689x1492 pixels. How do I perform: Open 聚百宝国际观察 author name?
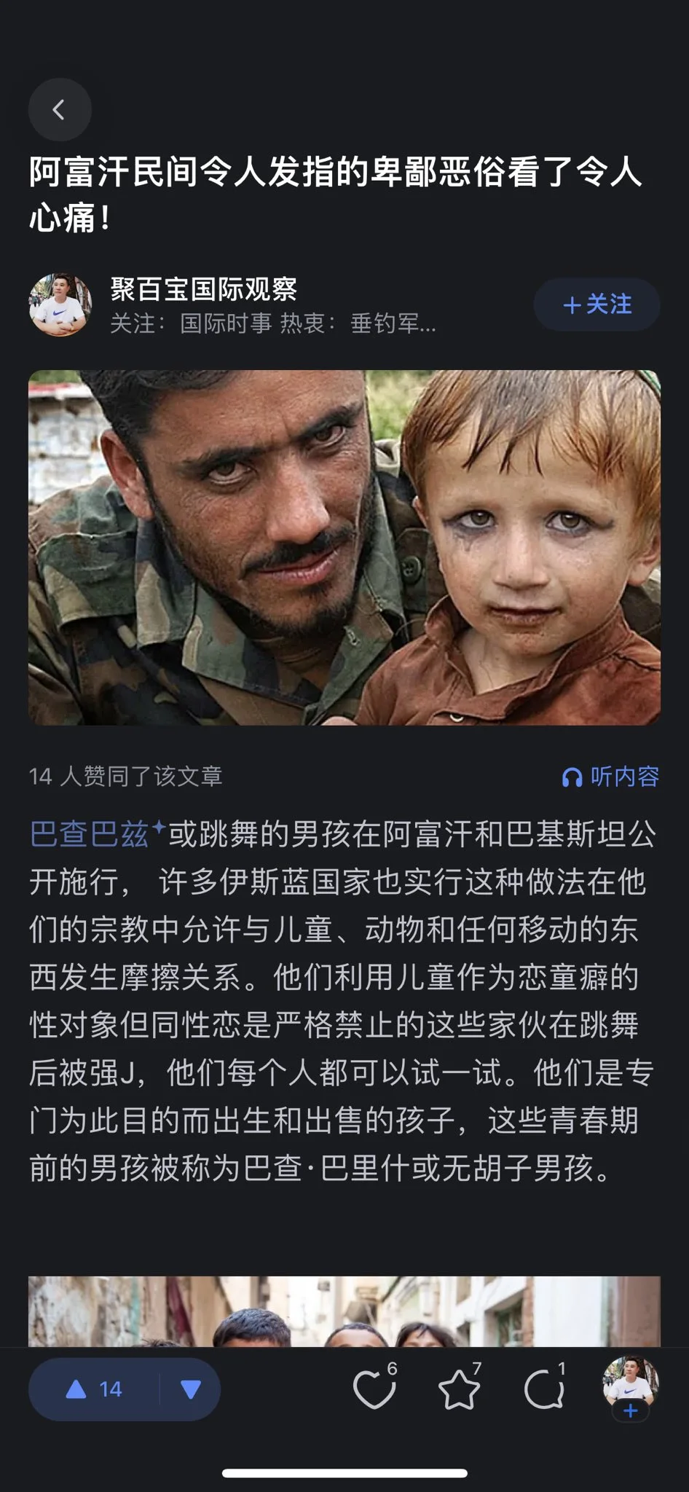[x=204, y=289]
